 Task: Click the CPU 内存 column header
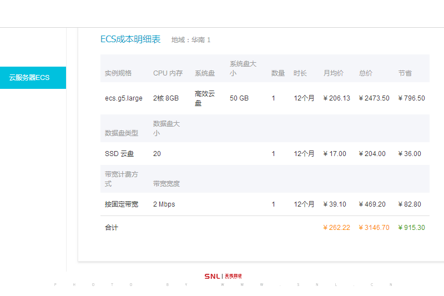[x=168, y=73]
